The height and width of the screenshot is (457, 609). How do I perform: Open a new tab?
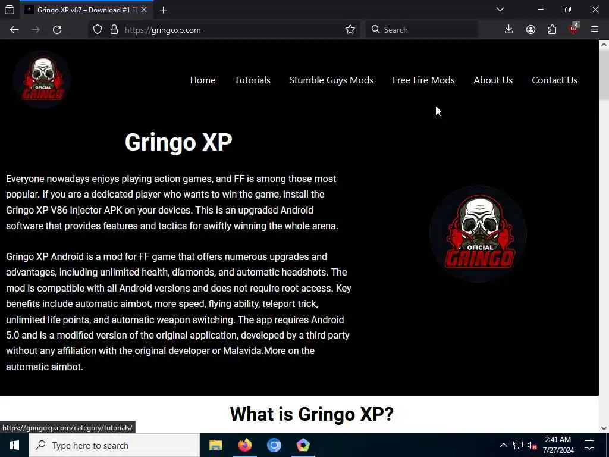163,10
